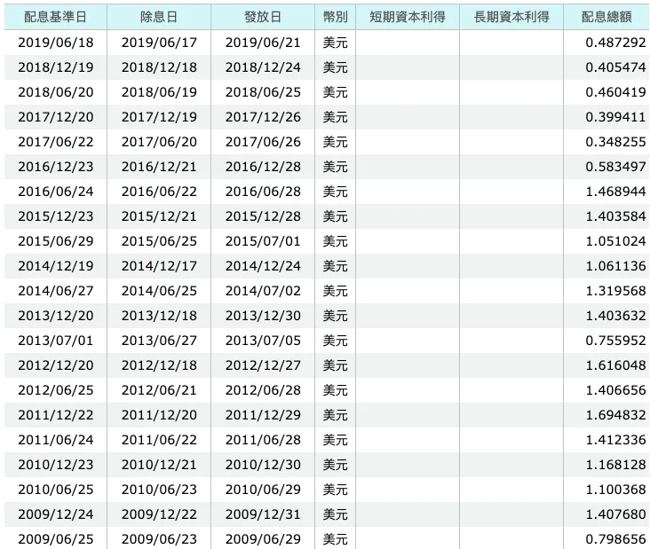Select record date 2017/12/20
Screen dimensions: 650x549
click(56, 117)
